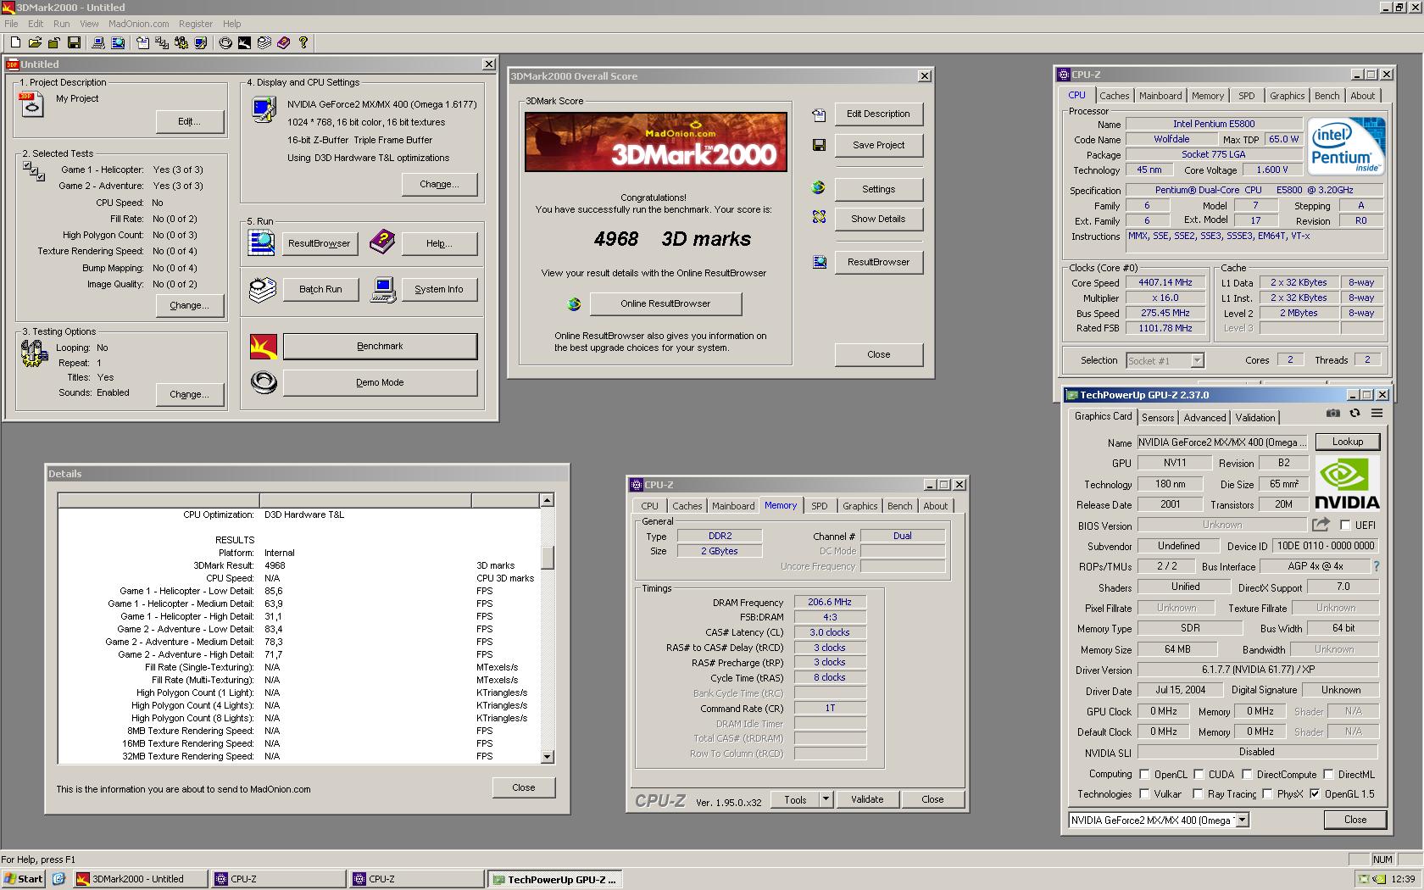
Task: Click the Edit Description button
Action: click(878, 114)
